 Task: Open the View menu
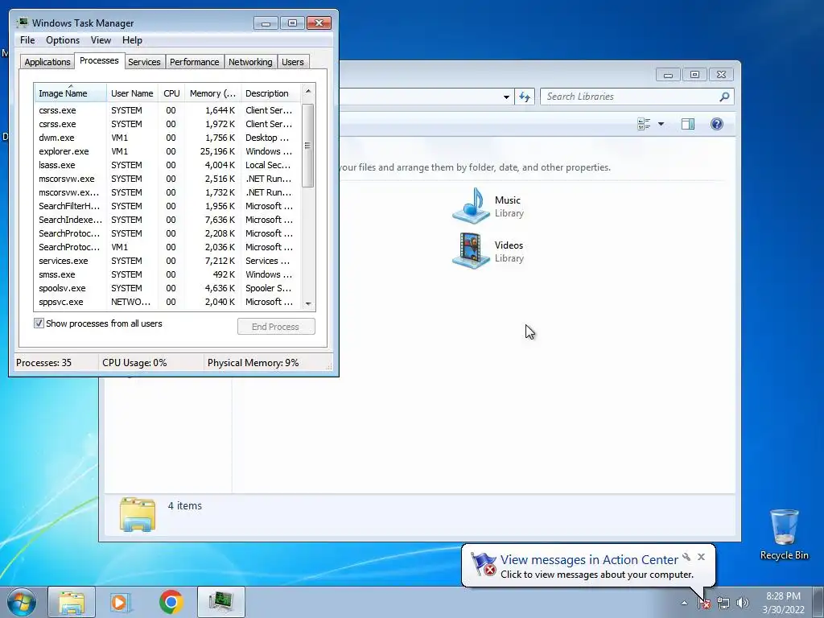pos(101,40)
